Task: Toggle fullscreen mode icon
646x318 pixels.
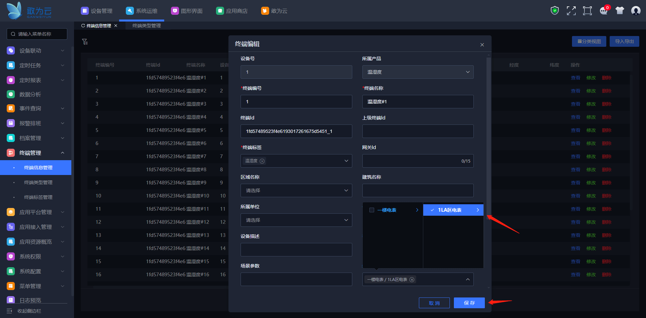Action: (x=571, y=11)
